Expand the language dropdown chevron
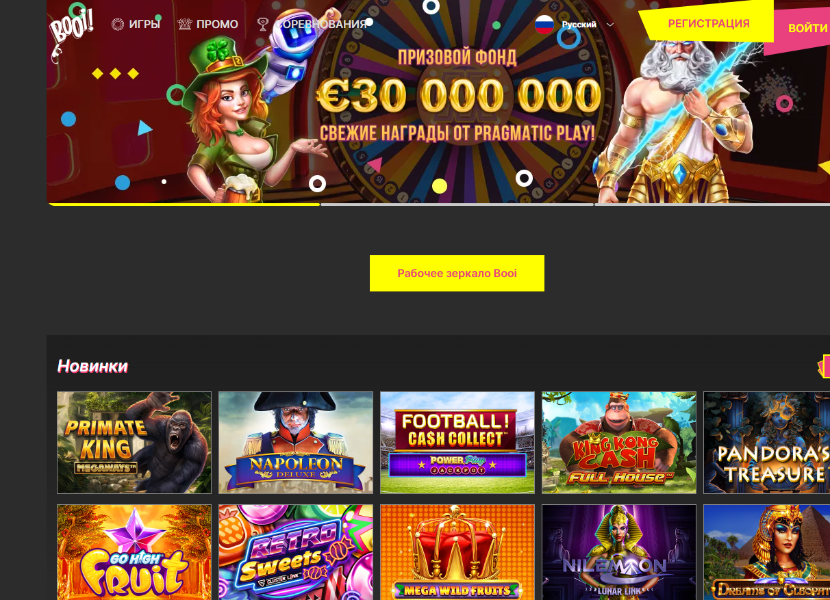Screen dimensions: 830x600 tap(610, 25)
